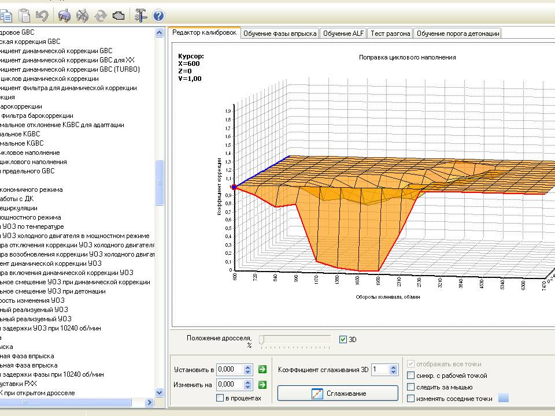Select 'отклонение KGBC для адаптации' item
555x416 pixels.
[62, 125]
